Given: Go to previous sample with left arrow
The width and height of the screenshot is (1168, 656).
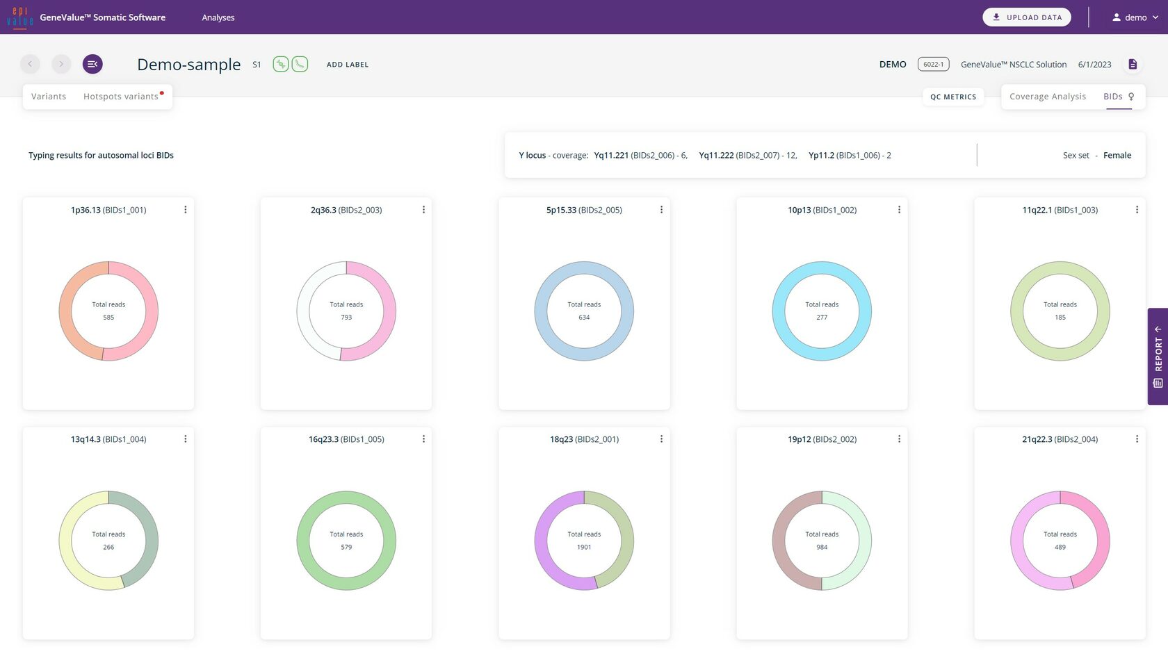Looking at the screenshot, I should tap(30, 64).
